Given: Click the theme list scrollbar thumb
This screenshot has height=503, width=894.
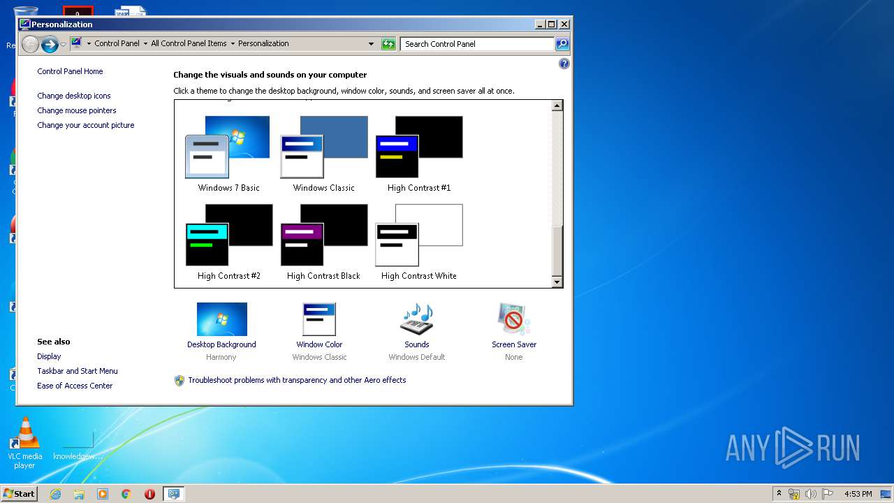Looking at the screenshot, I should click(x=557, y=251).
